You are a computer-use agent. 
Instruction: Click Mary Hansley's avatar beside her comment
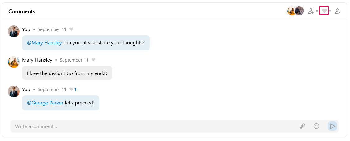pyautogui.click(x=14, y=62)
